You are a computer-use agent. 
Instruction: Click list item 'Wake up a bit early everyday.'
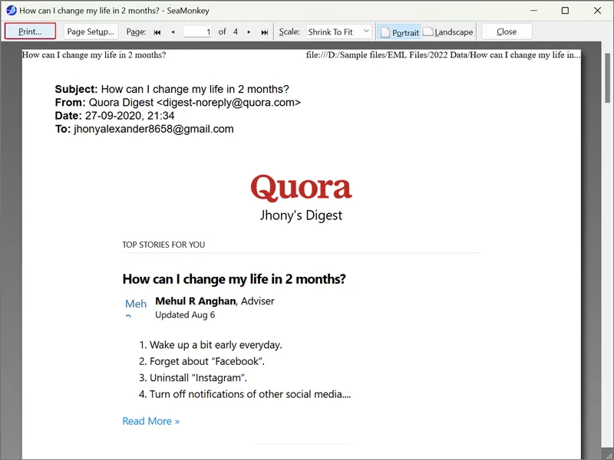pos(216,345)
